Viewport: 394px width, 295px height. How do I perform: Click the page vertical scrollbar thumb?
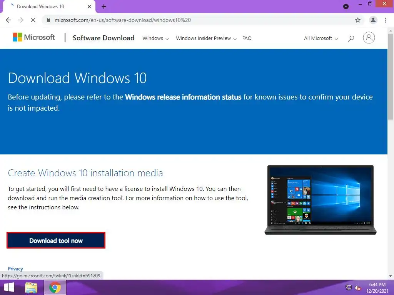[391, 76]
